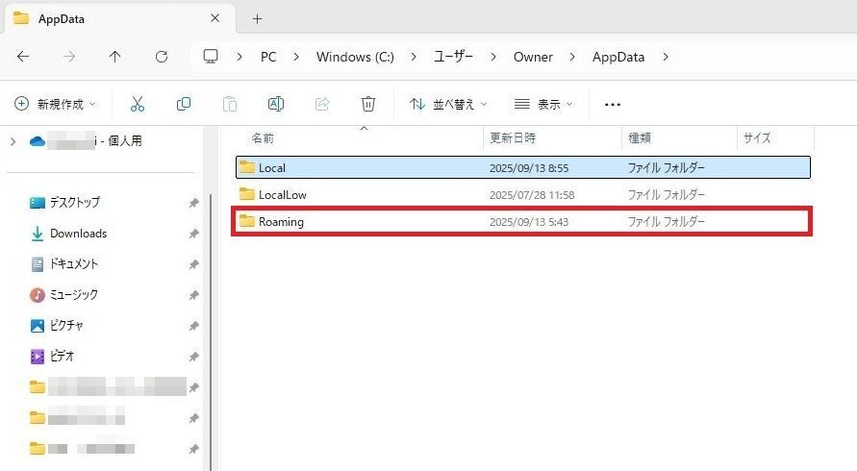Open a new tab with plus button

click(257, 18)
